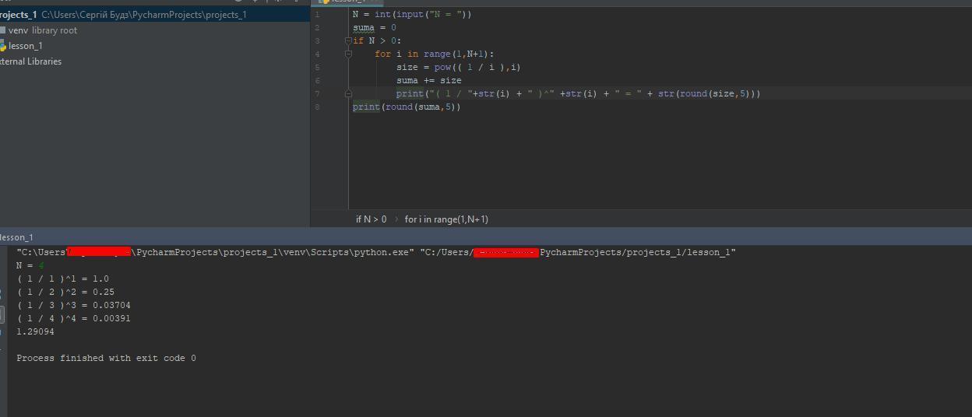Click line number 1 in the editor gutter
972x417 pixels.
coord(317,14)
